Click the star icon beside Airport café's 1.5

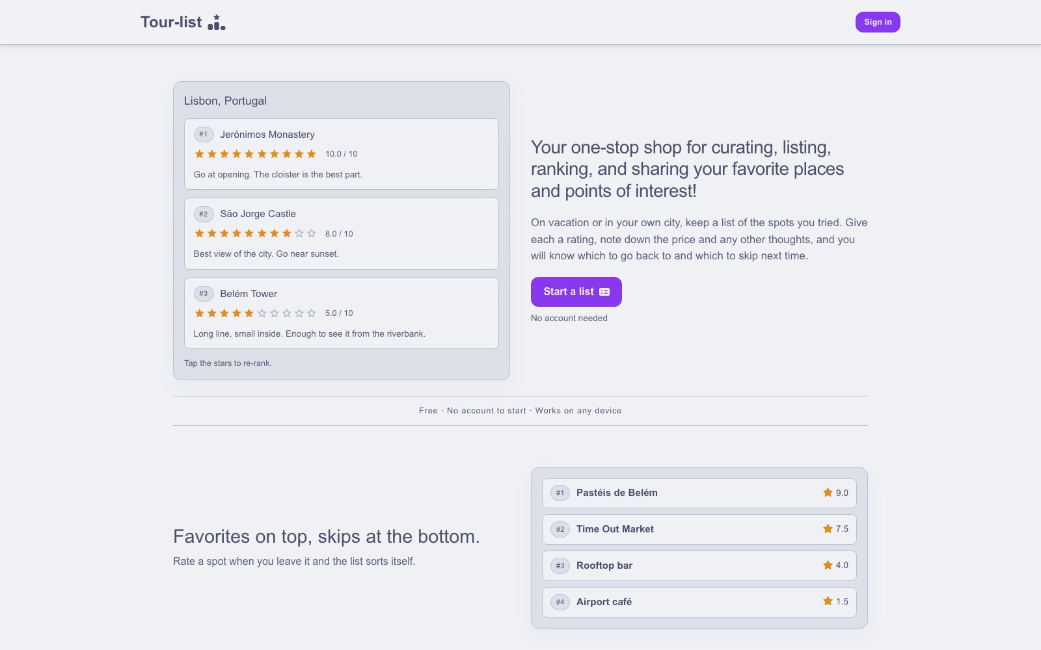[x=828, y=601]
